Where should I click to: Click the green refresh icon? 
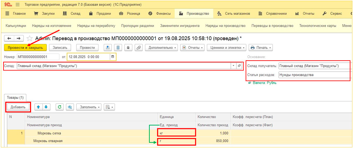pos(60,107)
